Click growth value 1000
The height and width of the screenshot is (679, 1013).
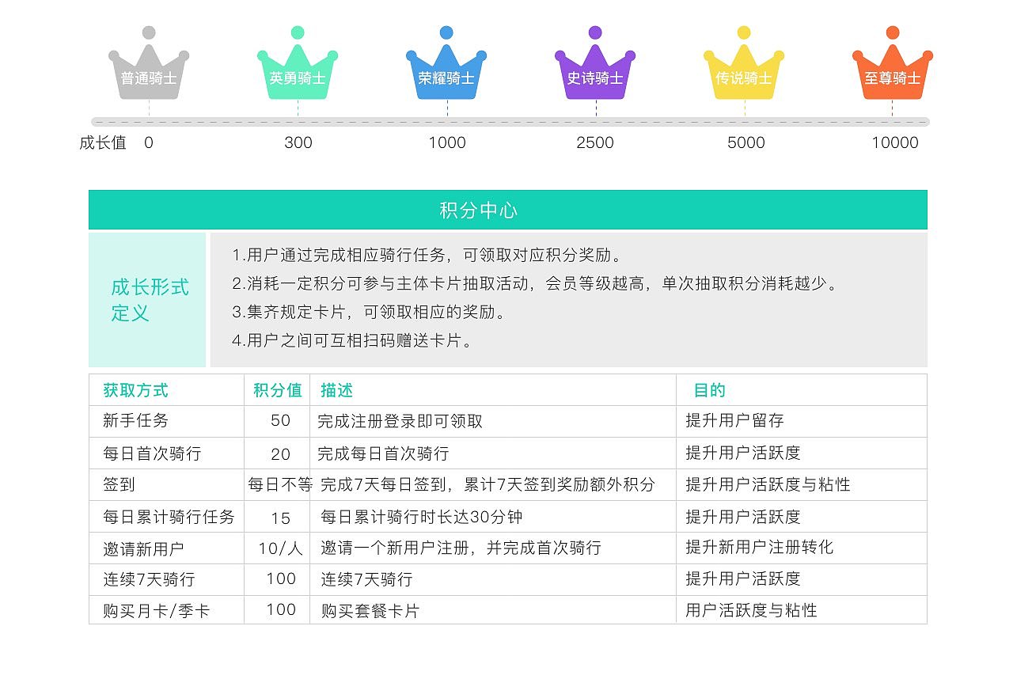(x=447, y=143)
